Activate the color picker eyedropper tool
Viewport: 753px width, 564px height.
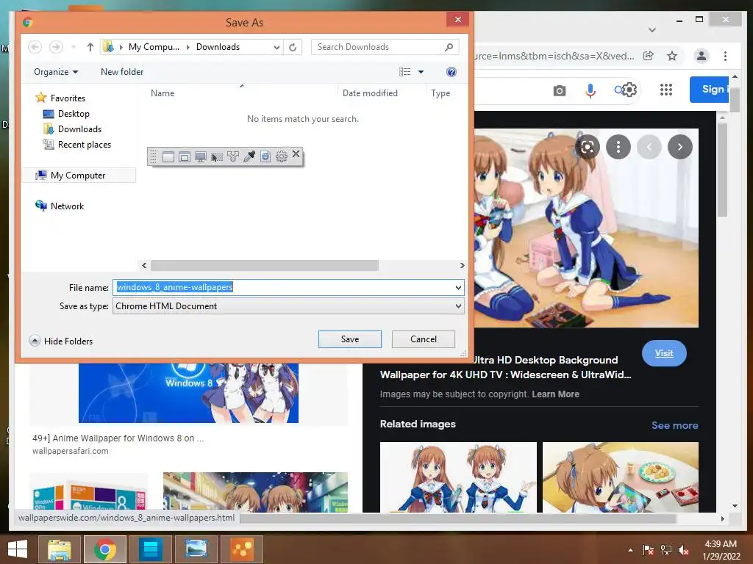point(249,157)
